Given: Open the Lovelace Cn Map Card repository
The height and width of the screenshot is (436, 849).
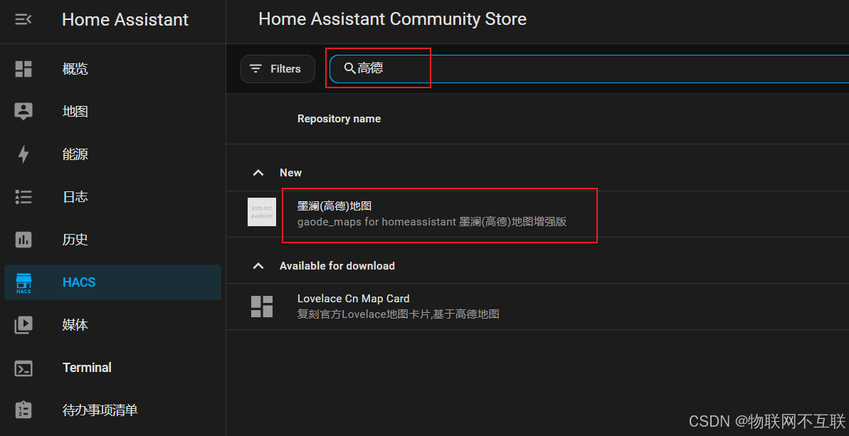Looking at the screenshot, I should click(x=538, y=306).
